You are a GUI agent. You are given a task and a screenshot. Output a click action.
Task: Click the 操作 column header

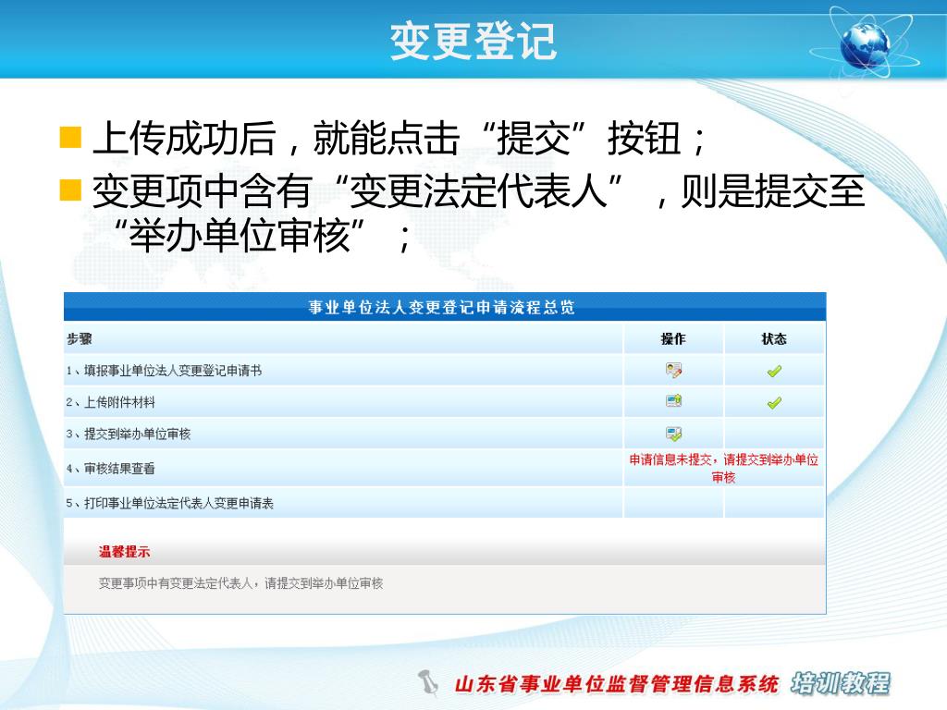point(673,338)
